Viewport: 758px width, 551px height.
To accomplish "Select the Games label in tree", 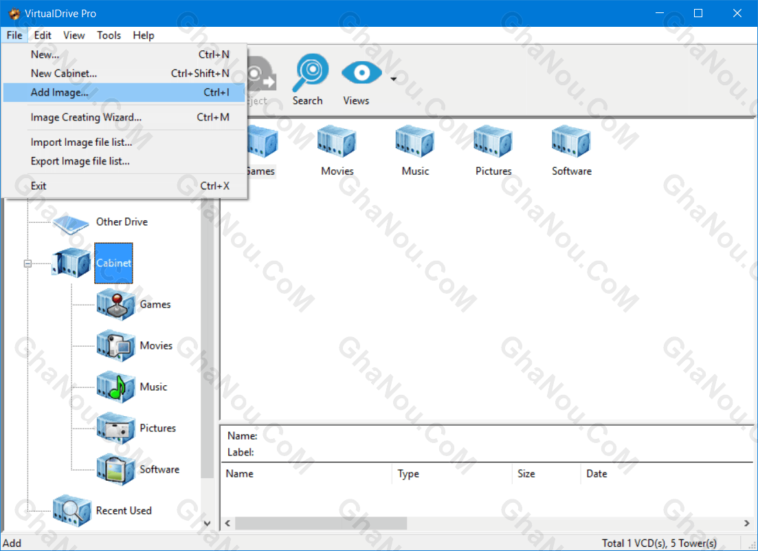I will click(155, 304).
